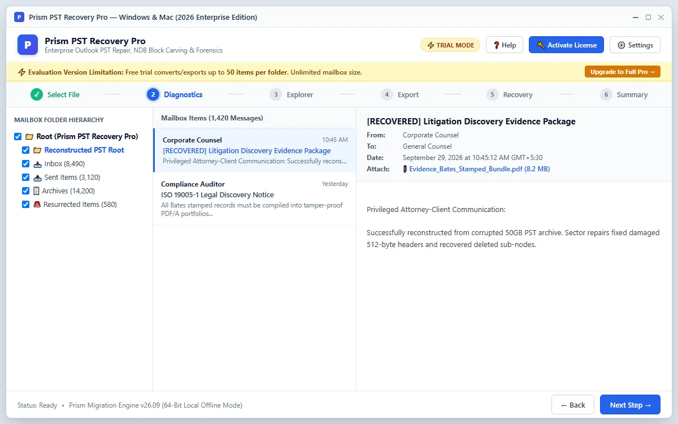Select the Root (Prism PST Recovery Pro) label

pos(87,137)
